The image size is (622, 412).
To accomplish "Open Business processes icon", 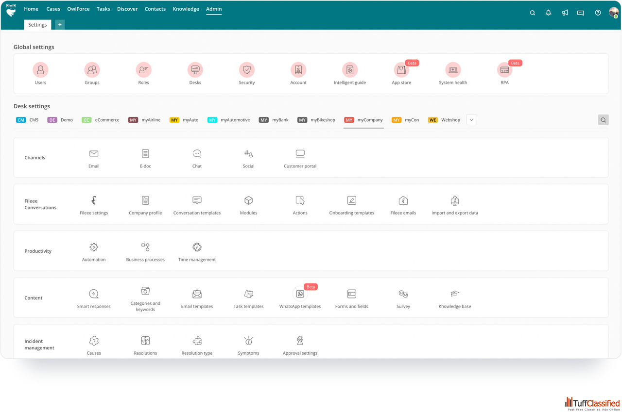I will (145, 247).
